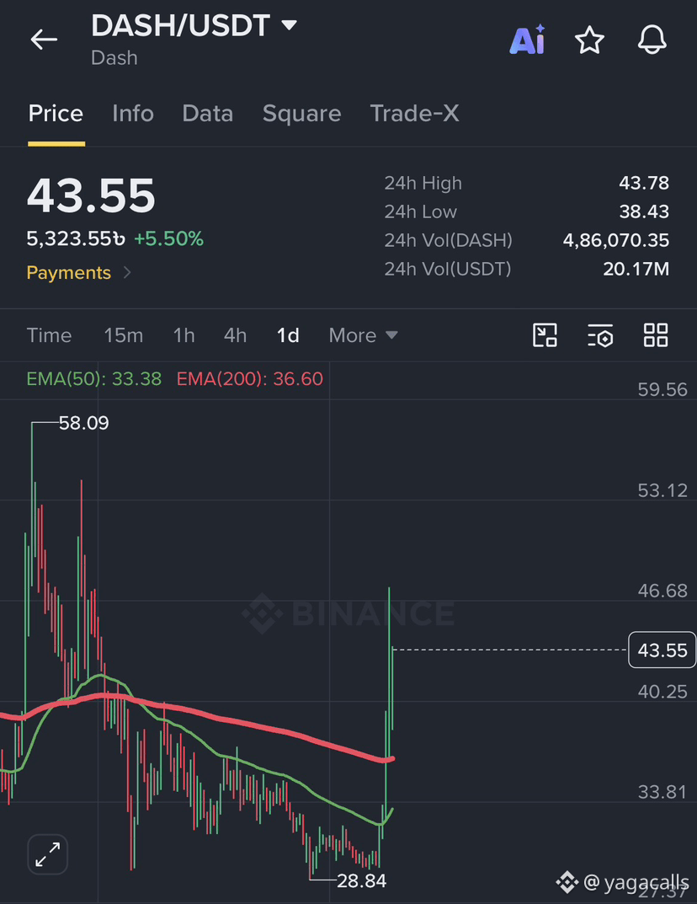This screenshot has width=697, height=904.
Task: Click the 53.12 price axis label
Action: point(662,490)
